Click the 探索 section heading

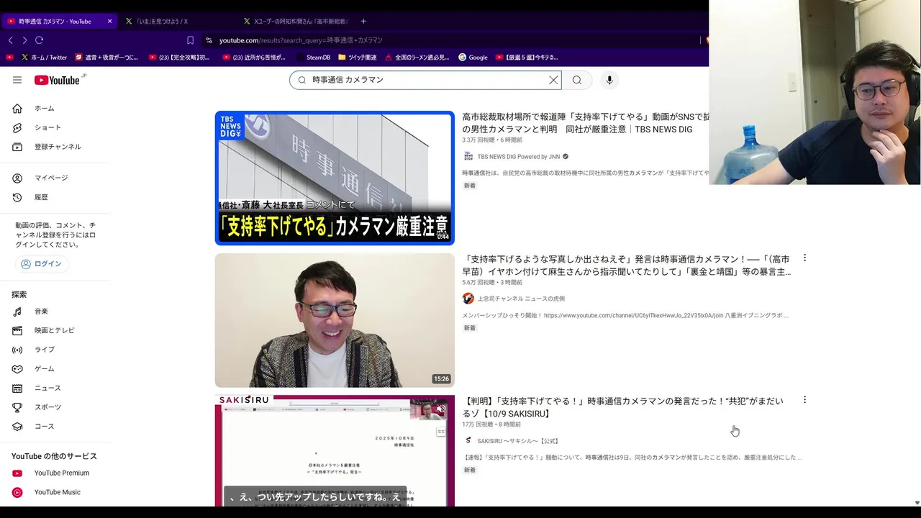click(19, 295)
